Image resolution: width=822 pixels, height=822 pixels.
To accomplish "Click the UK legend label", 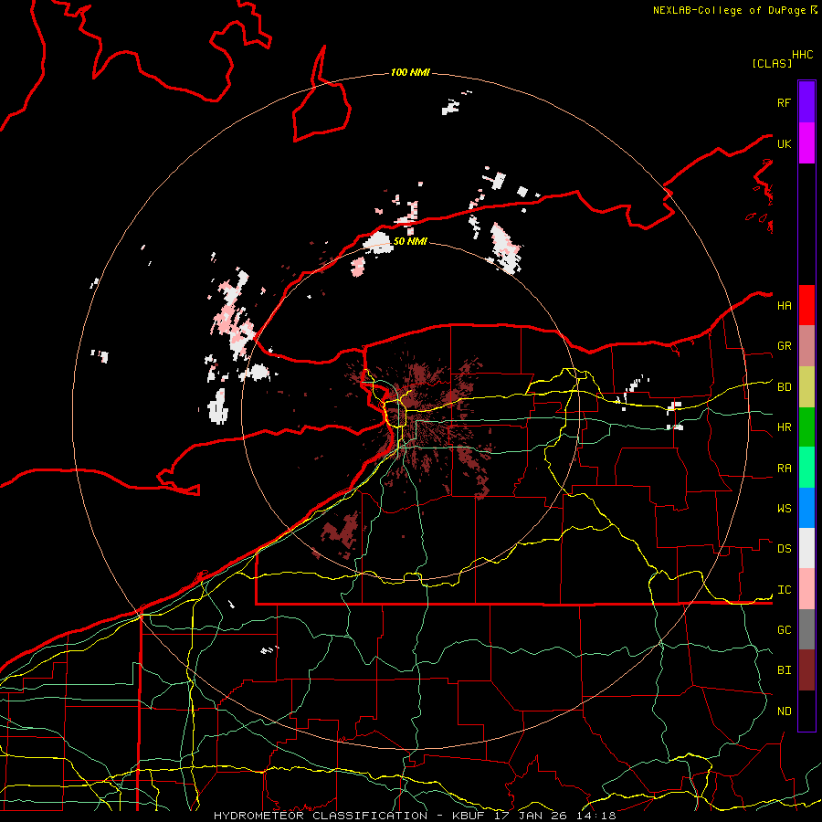I will coord(785,143).
